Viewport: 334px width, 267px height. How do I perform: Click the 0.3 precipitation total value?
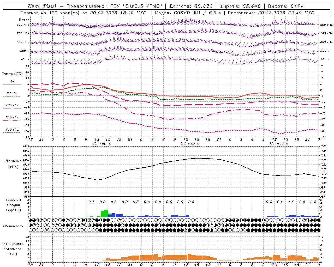[158, 202]
